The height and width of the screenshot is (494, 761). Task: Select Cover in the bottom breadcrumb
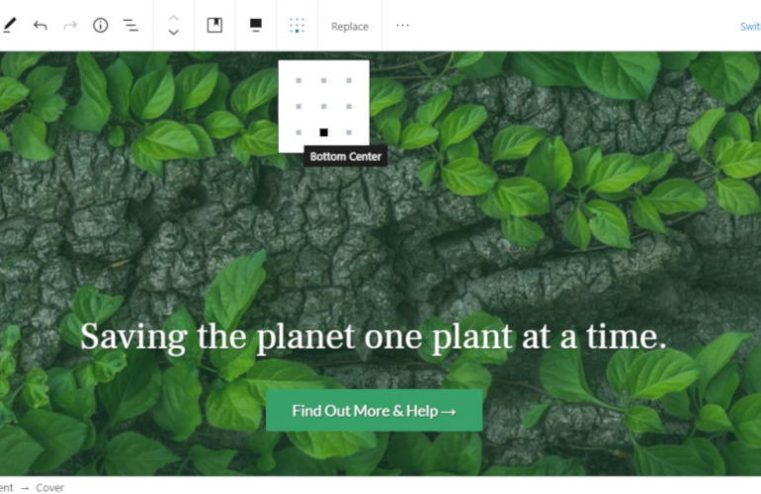pos(50,487)
